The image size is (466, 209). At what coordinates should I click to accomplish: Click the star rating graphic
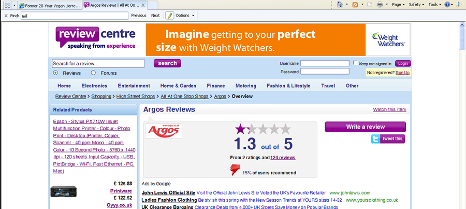point(263,129)
